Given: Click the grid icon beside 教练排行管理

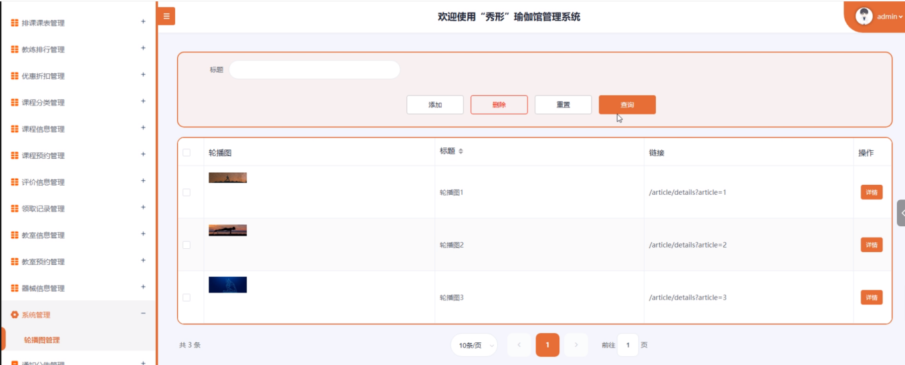Looking at the screenshot, I should tap(15, 49).
